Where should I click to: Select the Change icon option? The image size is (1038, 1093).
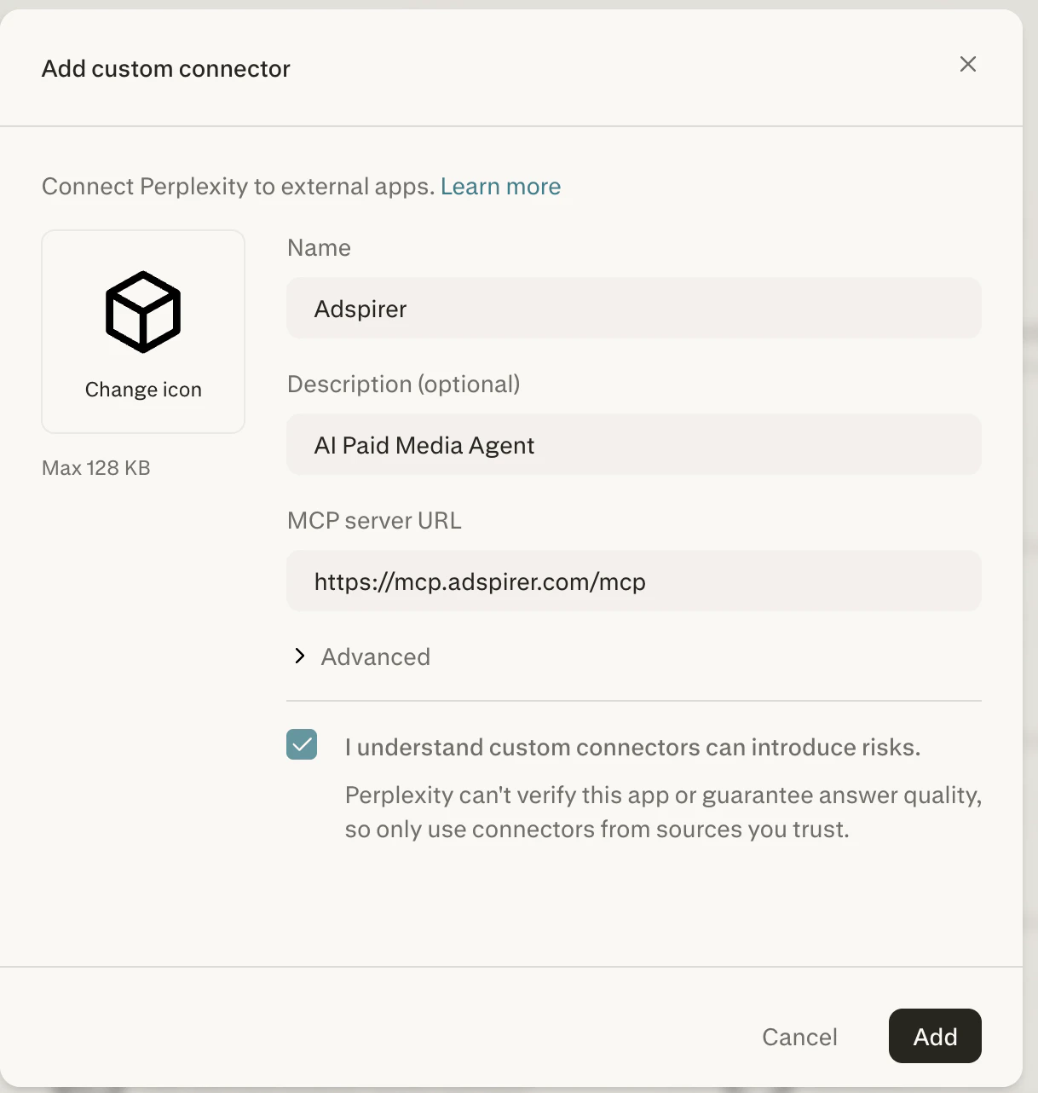click(x=142, y=389)
